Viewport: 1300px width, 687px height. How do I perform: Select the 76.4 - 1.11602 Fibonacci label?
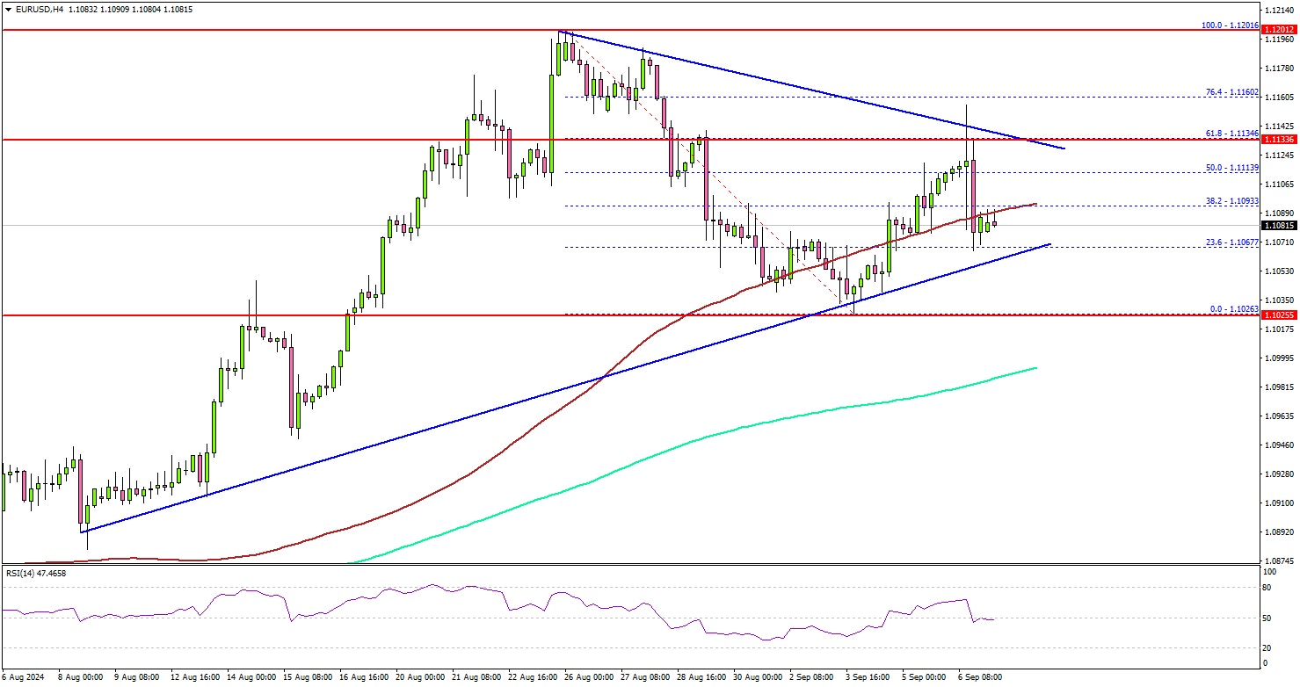[1231, 91]
